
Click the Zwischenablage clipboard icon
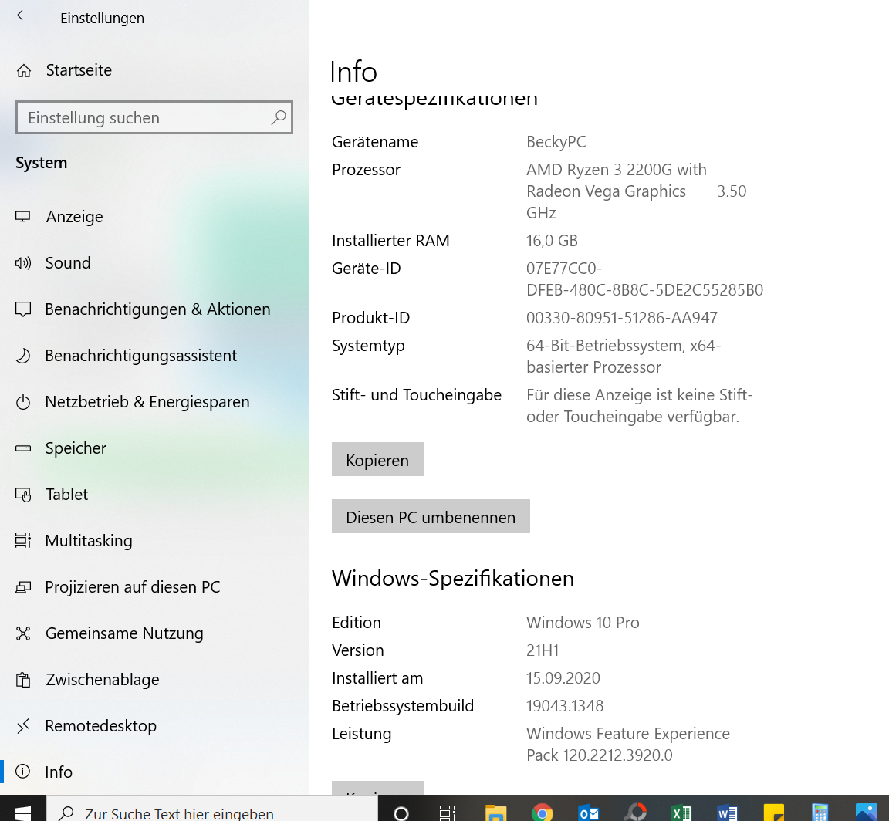tap(22, 680)
